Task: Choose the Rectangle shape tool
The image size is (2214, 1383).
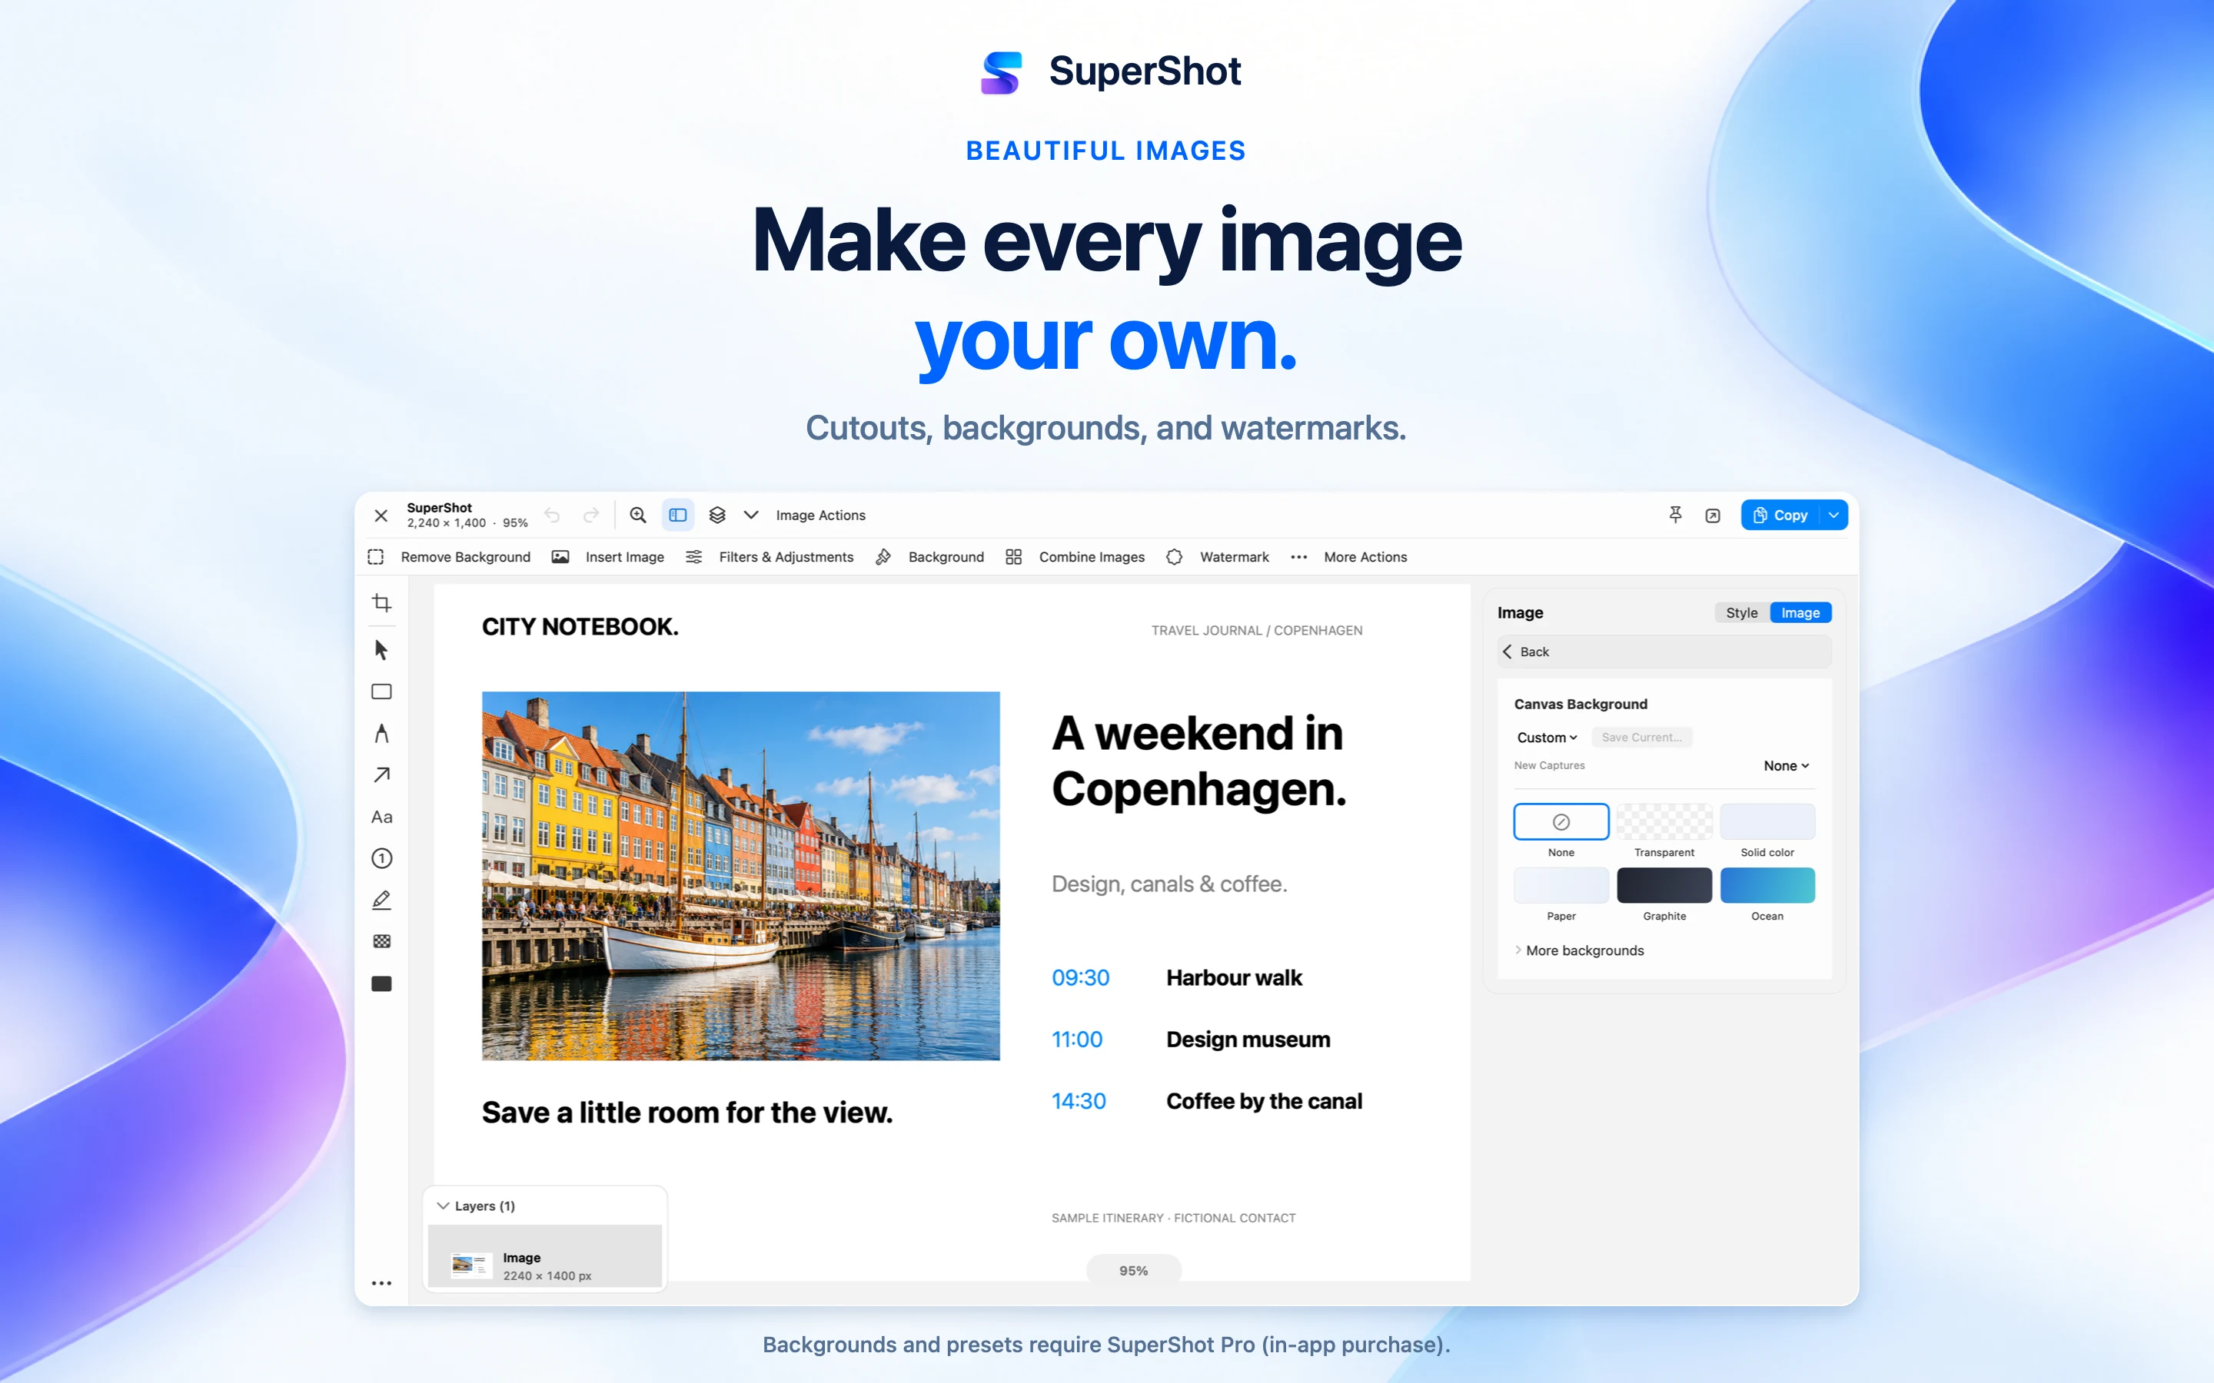Action: (x=381, y=691)
